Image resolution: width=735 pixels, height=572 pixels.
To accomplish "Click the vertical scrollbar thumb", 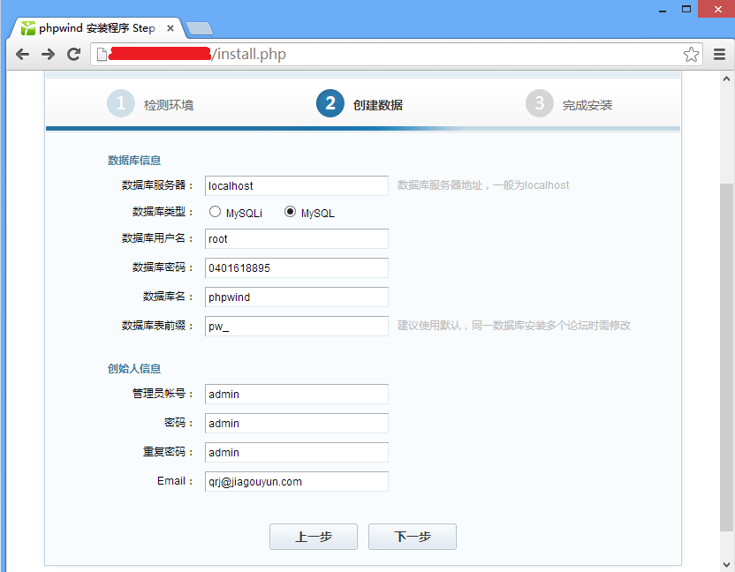I will coord(726,357).
